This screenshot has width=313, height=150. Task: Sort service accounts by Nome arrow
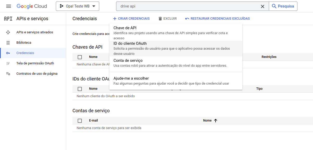pos(215,121)
